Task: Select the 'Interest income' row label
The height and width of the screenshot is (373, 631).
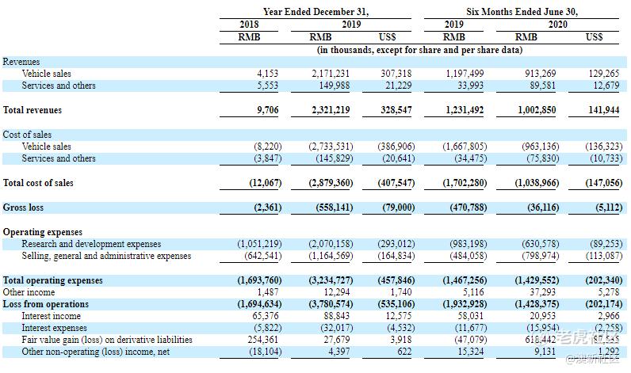Action: pyautogui.click(x=51, y=316)
